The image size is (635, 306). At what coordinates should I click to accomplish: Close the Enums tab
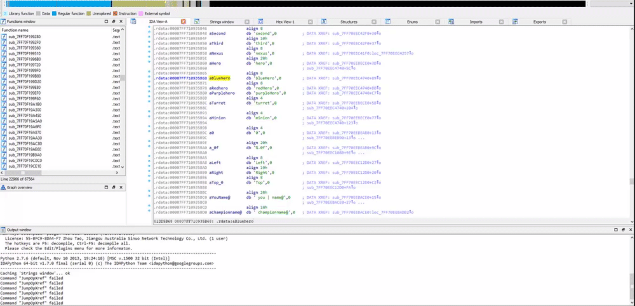[x=438, y=22]
